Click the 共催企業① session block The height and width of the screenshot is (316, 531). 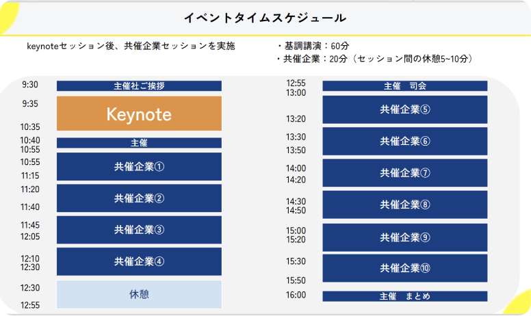(139, 166)
